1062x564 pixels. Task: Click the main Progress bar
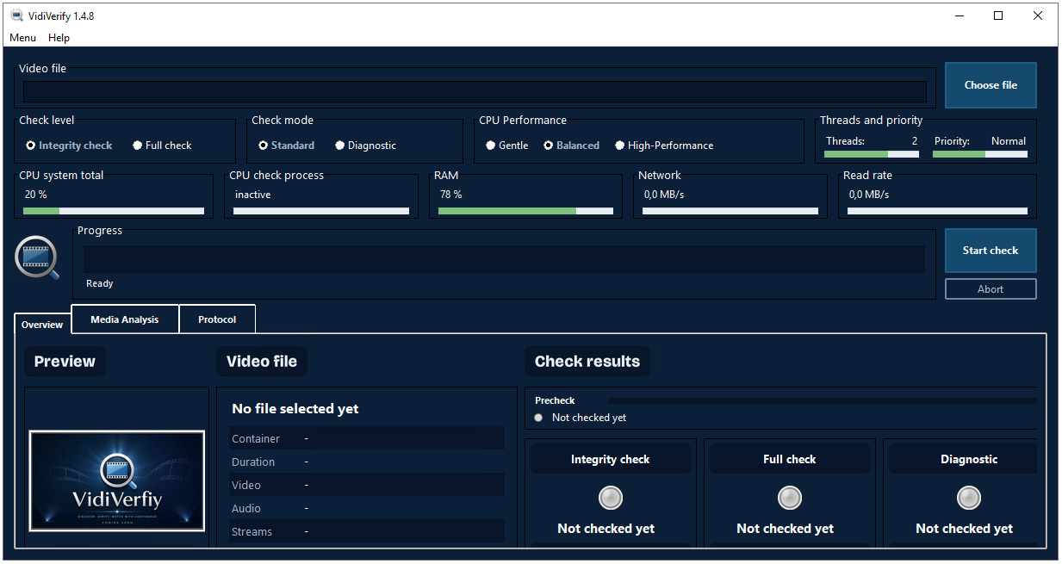(504, 259)
